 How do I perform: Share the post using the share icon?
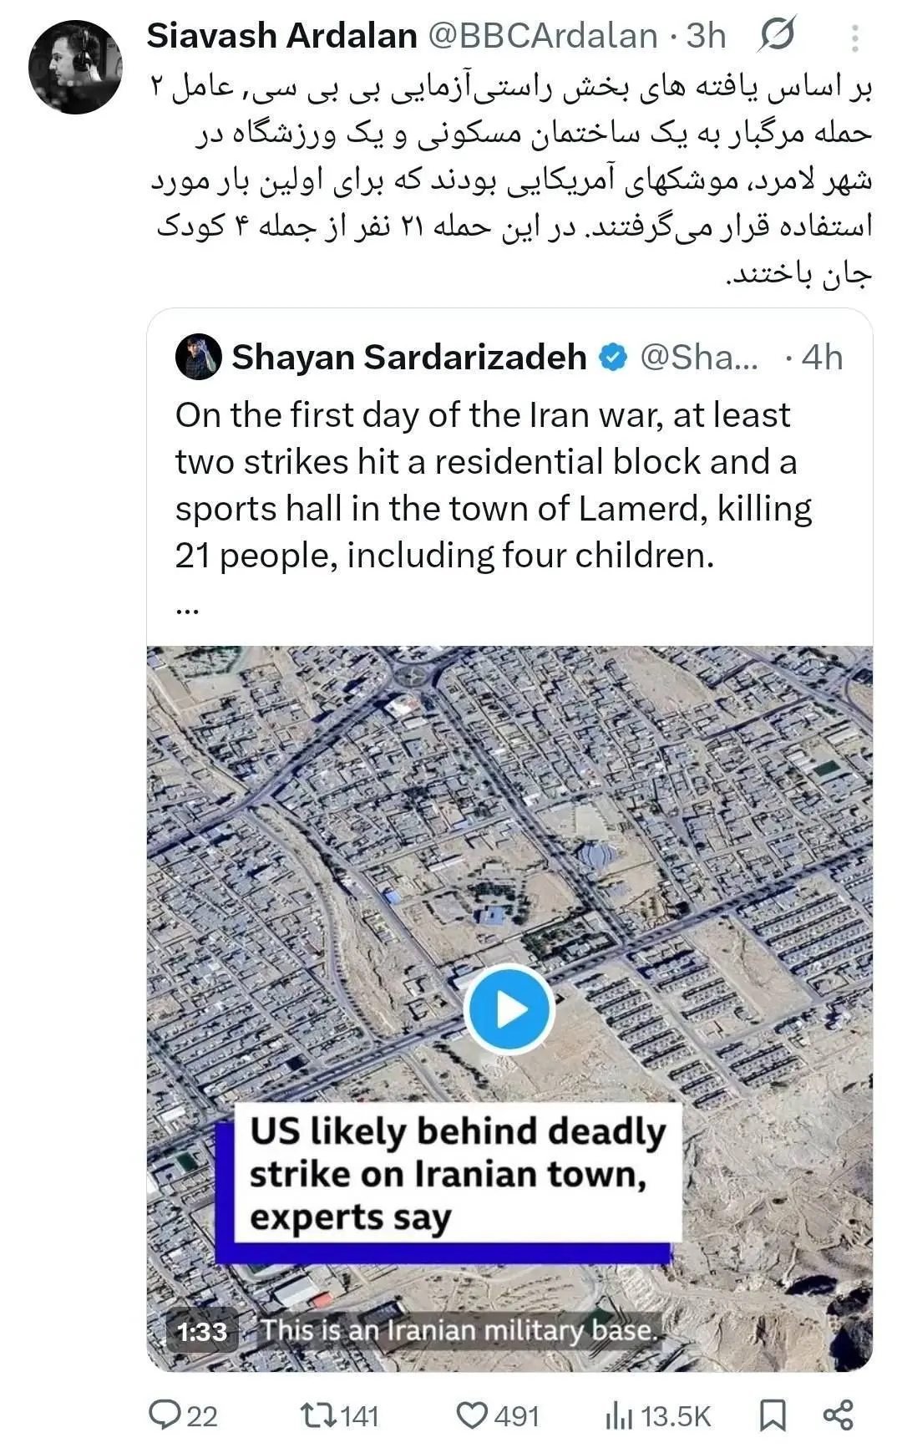(838, 1415)
